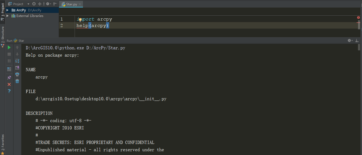
Task: Select the Star run configuration tab
Action: [x=19, y=41]
